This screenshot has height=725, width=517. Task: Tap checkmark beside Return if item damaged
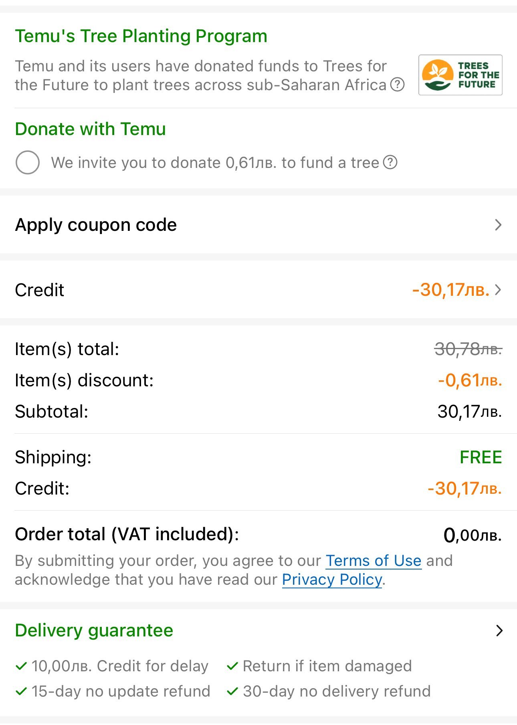(x=232, y=666)
